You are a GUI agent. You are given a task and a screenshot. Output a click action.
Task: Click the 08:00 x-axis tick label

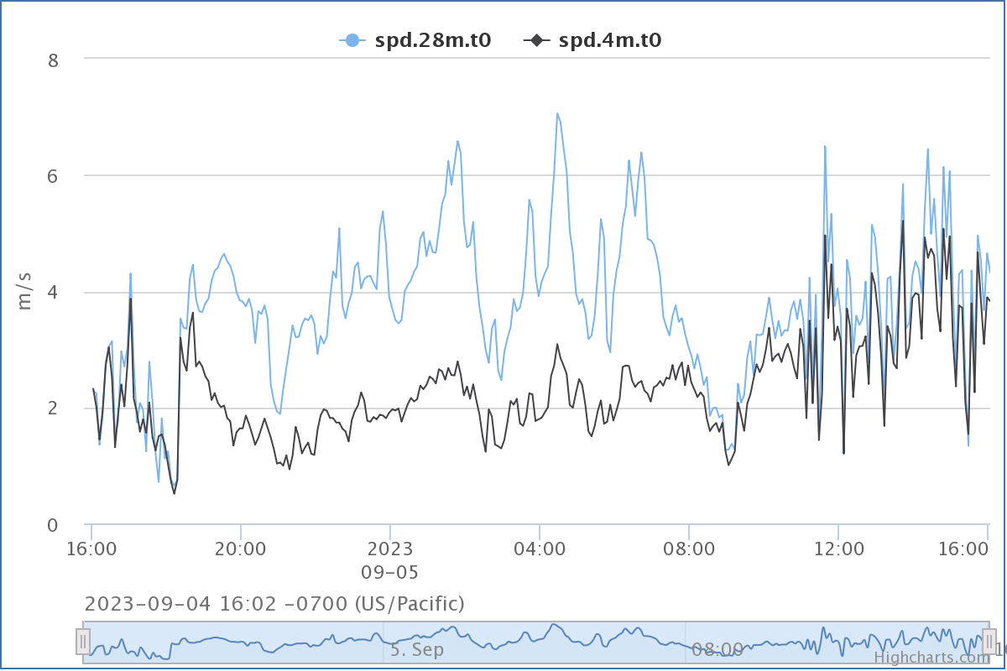(x=689, y=549)
